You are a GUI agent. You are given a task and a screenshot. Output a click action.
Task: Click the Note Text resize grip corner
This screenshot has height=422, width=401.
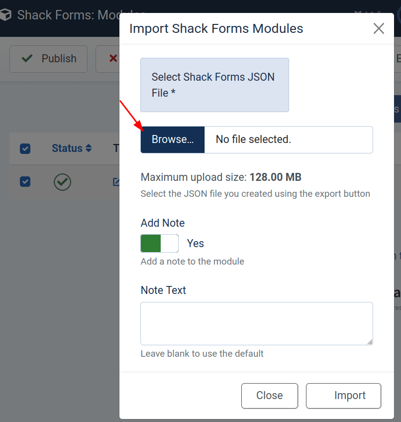coord(370,342)
